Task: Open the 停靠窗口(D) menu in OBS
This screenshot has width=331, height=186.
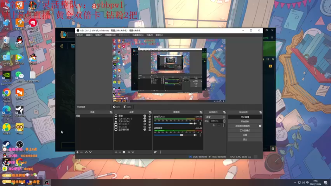Action: (110, 35)
